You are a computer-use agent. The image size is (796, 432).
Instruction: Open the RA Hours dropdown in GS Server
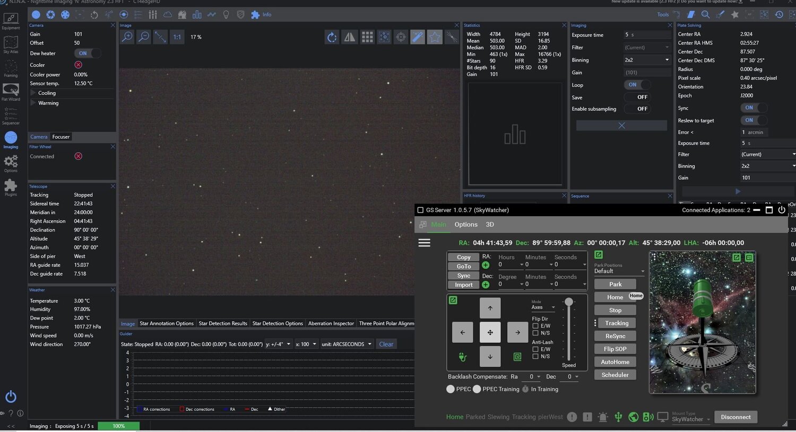click(512, 265)
